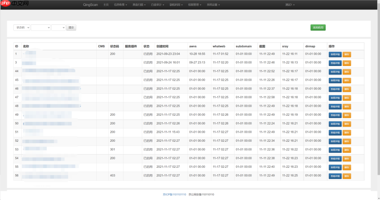Screen dimensions: 380x200
Task: Click the green 添加应用 button
Action: coord(318,27)
